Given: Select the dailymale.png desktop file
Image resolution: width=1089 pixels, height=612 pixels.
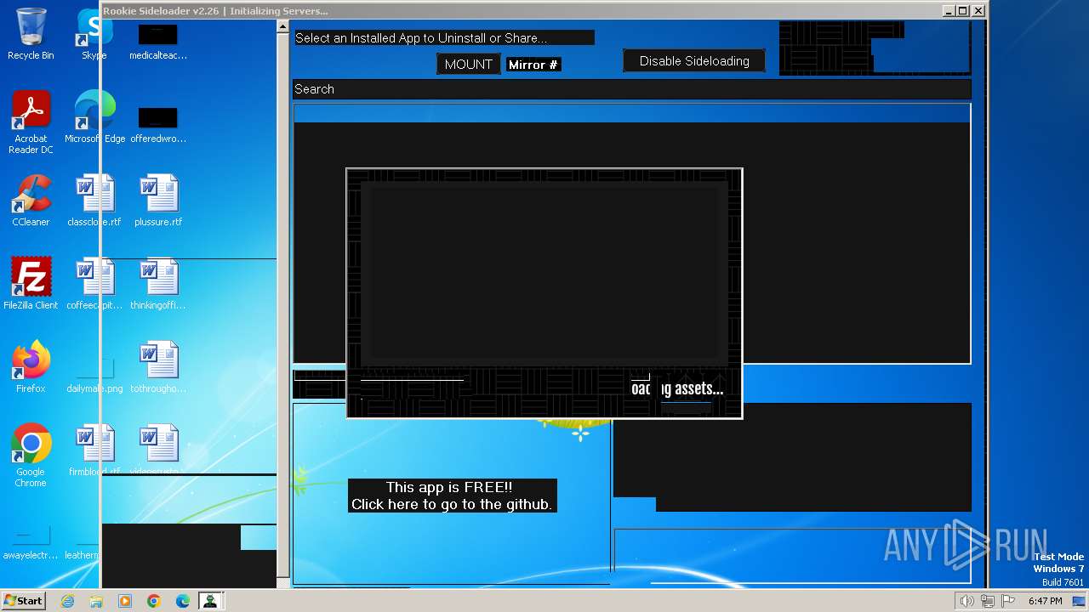Looking at the screenshot, I should 94,374.
